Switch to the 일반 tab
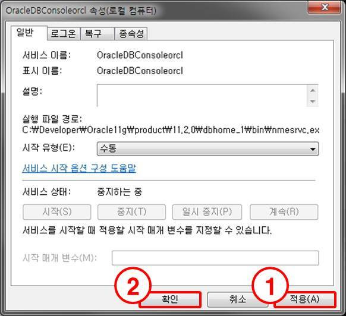Viewport: 346px width, 316px height. click(29, 33)
